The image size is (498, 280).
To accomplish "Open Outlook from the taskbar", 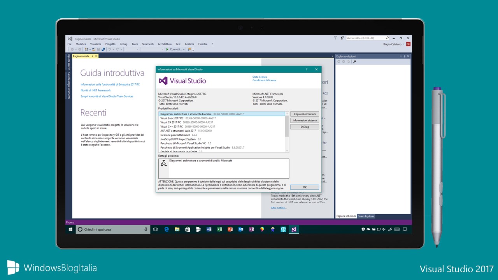I will click(240, 229).
